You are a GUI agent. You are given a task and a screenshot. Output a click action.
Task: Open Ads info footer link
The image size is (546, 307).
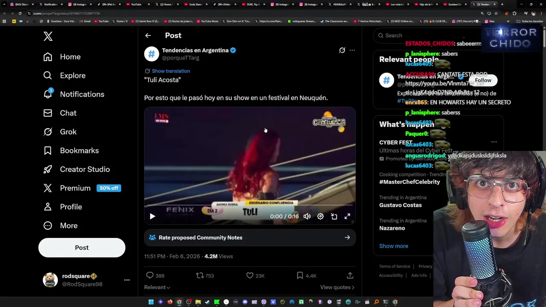coord(419,275)
